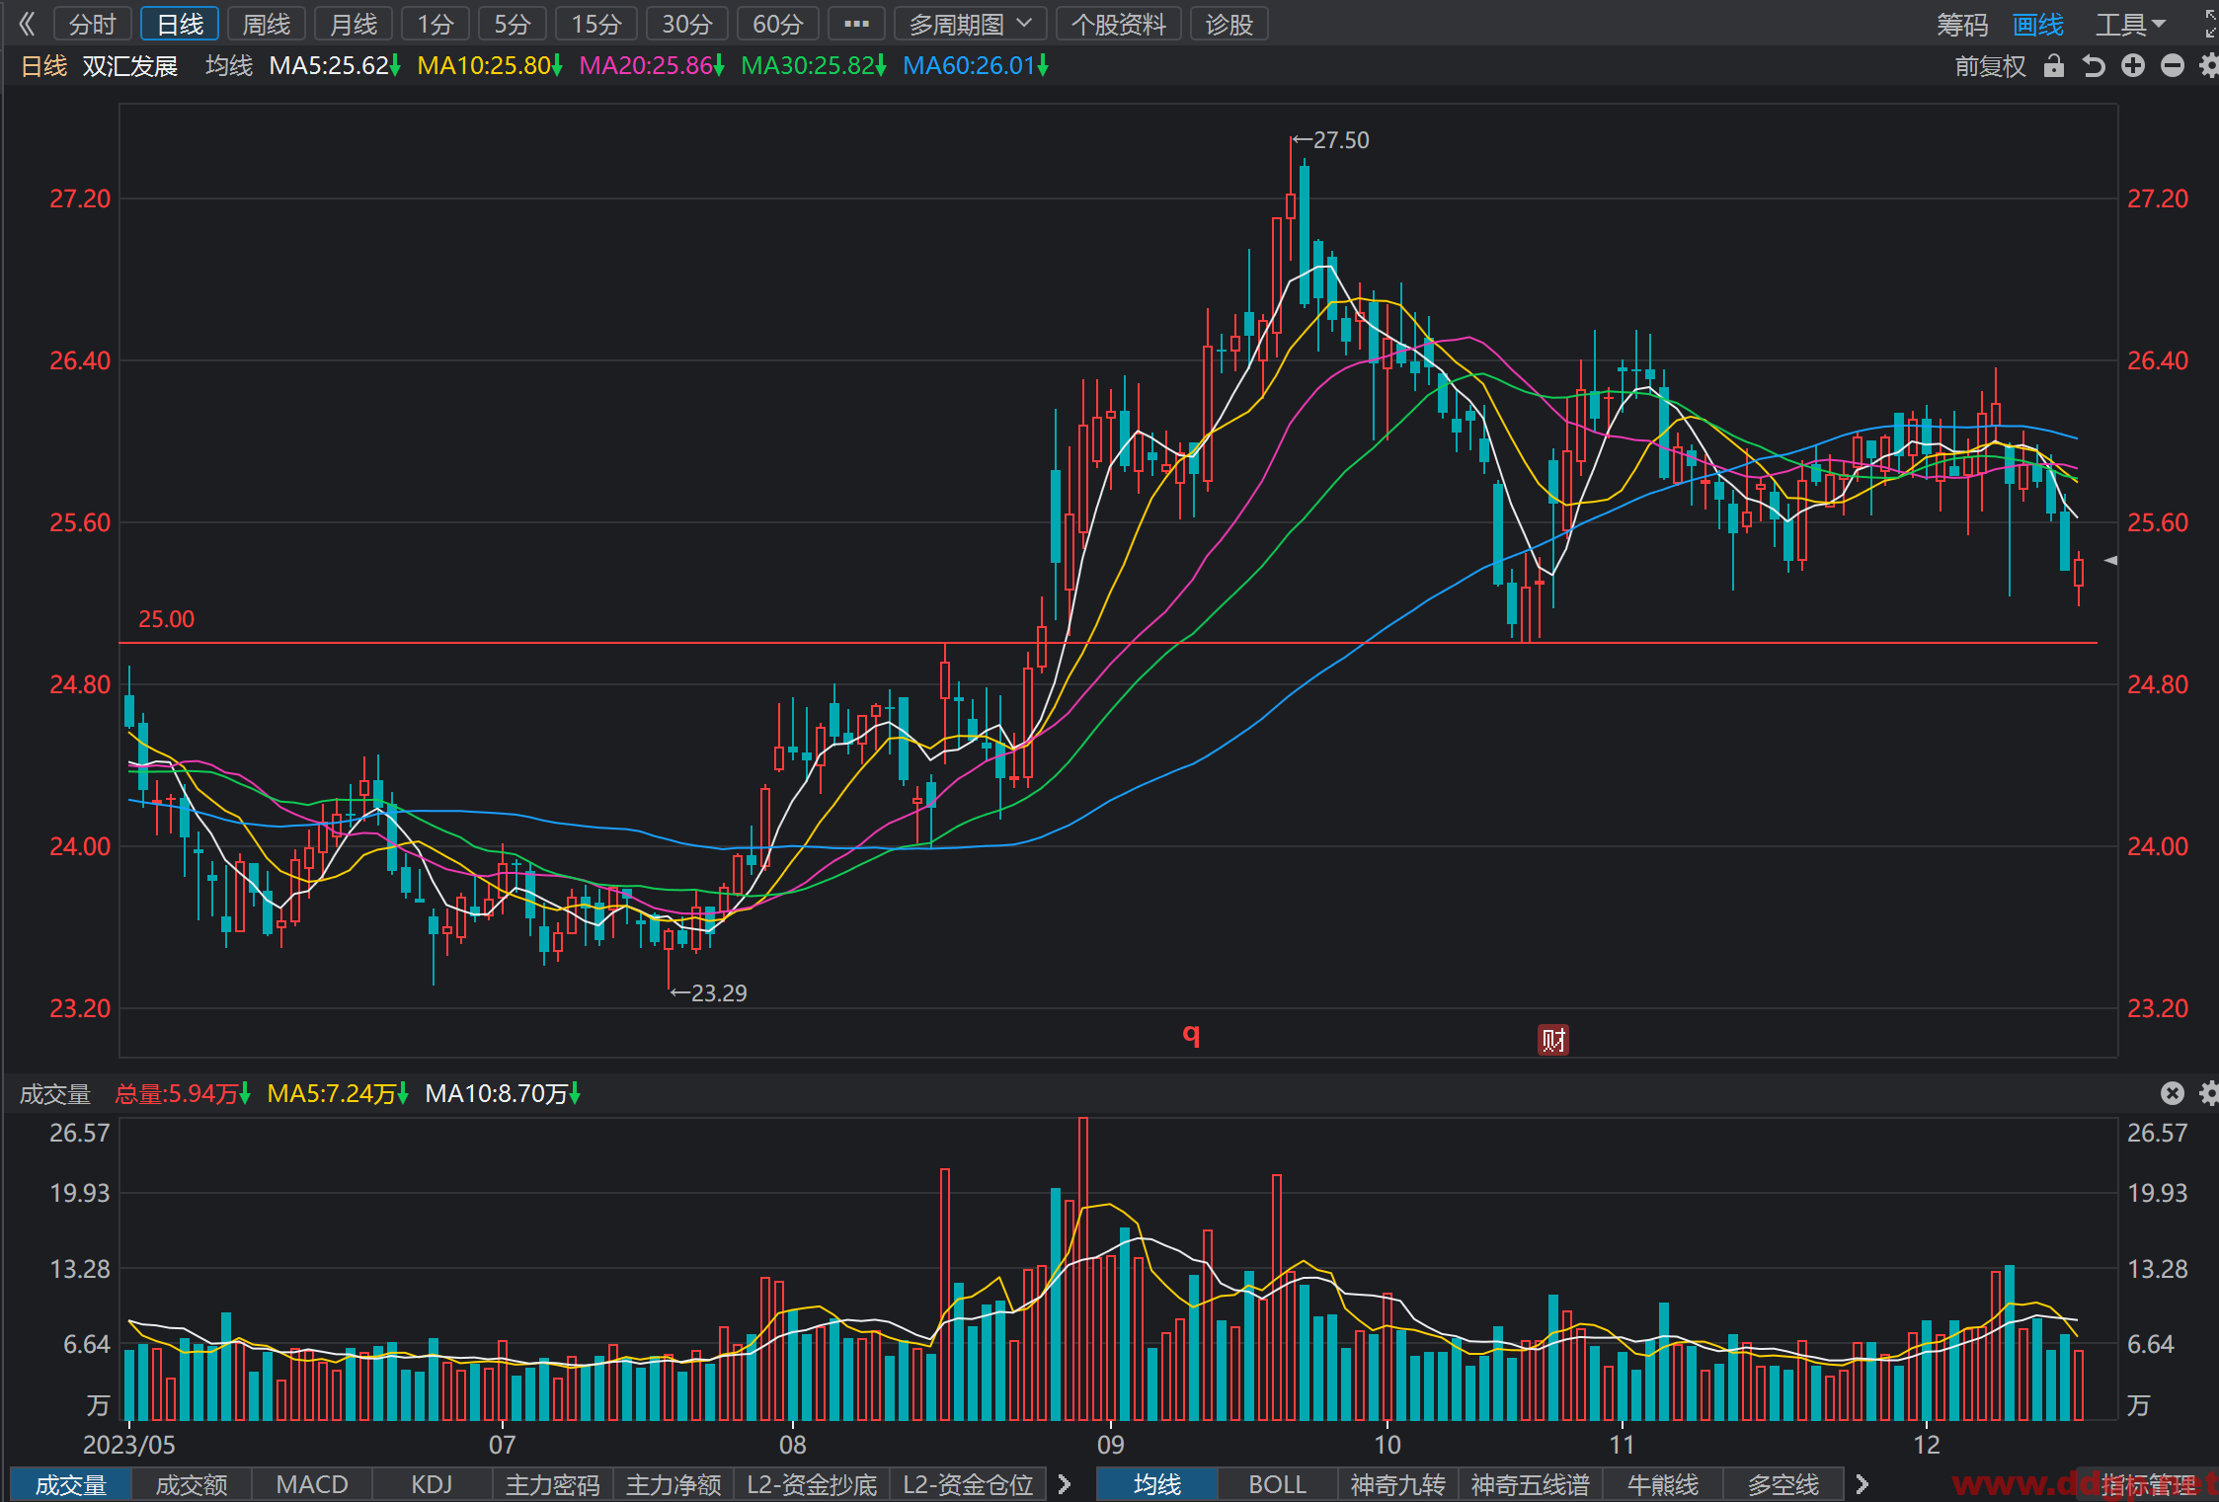
Task: Switch to the KDJ indicator tab
Action: tap(433, 1484)
